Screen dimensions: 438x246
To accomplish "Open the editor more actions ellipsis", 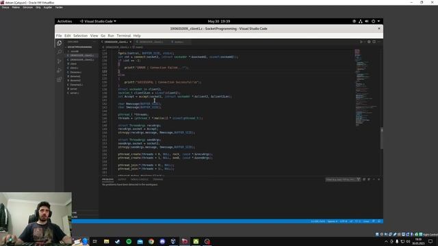I will click(379, 42).
